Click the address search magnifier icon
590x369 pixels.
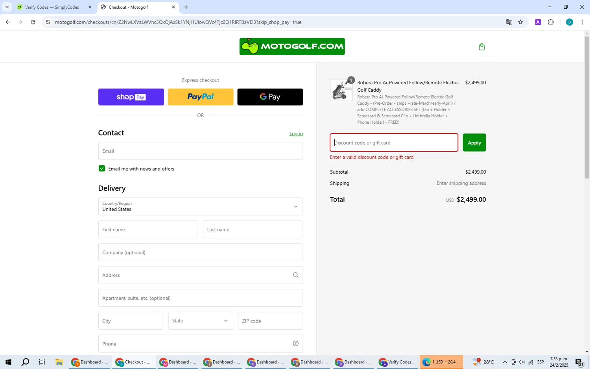(x=296, y=275)
